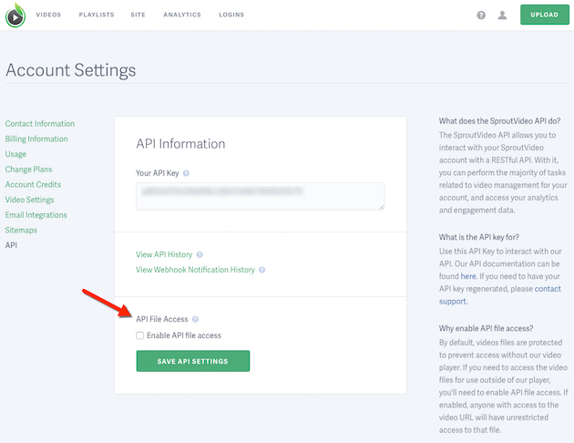The image size is (574, 443).
Task: Select API in the settings sidebar
Action: [11, 245]
